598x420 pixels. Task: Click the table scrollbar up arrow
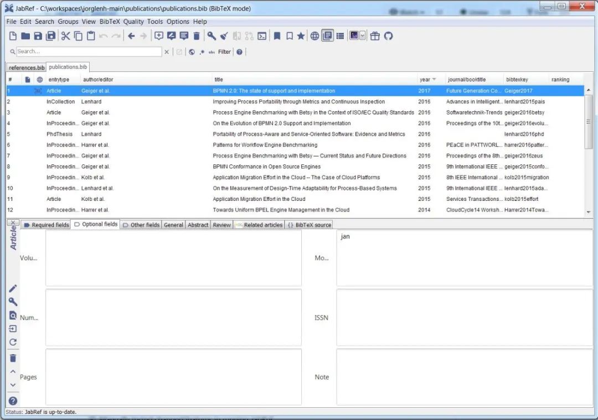(589, 90)
